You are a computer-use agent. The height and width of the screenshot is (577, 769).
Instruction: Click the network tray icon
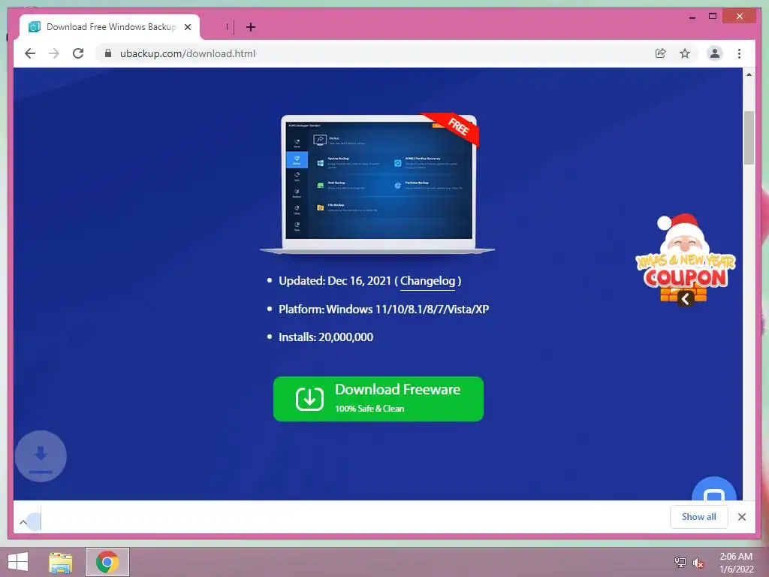tap(680, 562)
